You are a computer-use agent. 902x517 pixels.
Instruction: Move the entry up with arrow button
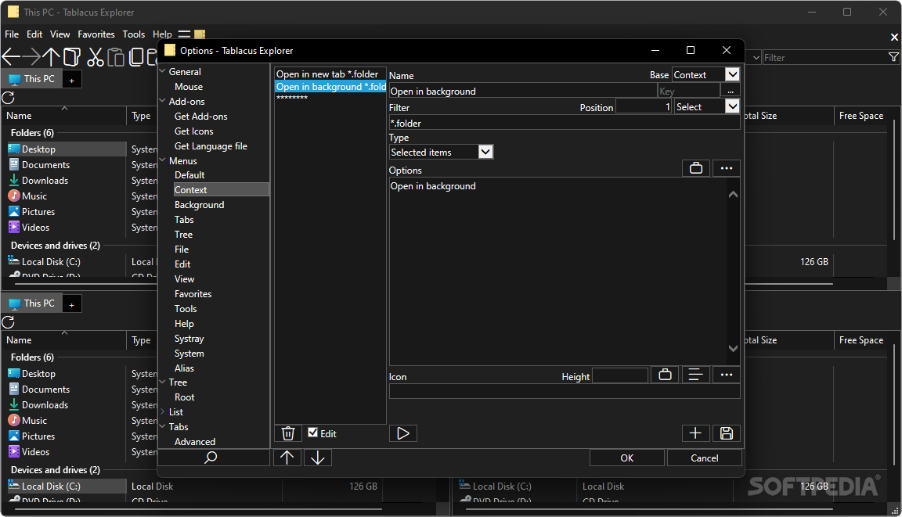pyautogui.click(x=287, y=458)
